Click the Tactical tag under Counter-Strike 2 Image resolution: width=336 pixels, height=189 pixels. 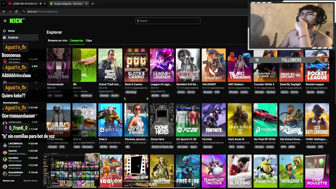(x=271, y=92)
